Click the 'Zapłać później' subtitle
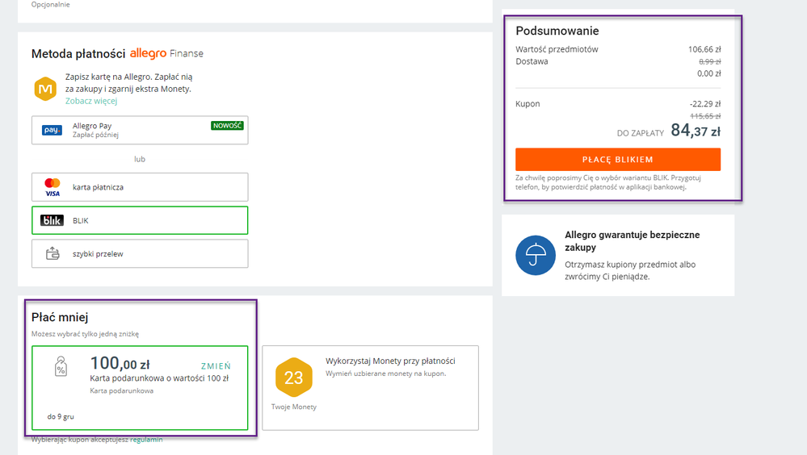 (x=96, y=135)
